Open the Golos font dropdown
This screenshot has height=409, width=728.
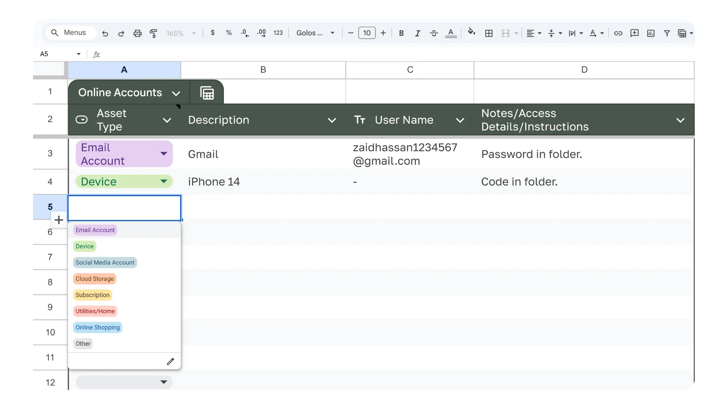coord(315,33)
